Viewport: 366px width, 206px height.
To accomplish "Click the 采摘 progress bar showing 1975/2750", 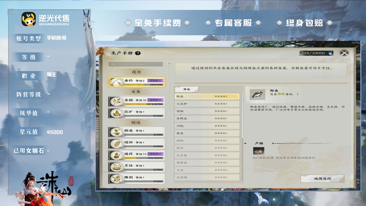I will pyautogui.click(x=143, y=104).
